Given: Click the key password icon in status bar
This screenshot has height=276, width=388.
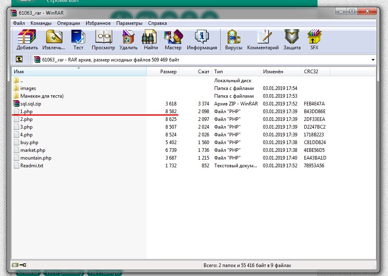Looking at the screenshot, I should [23, 265].
